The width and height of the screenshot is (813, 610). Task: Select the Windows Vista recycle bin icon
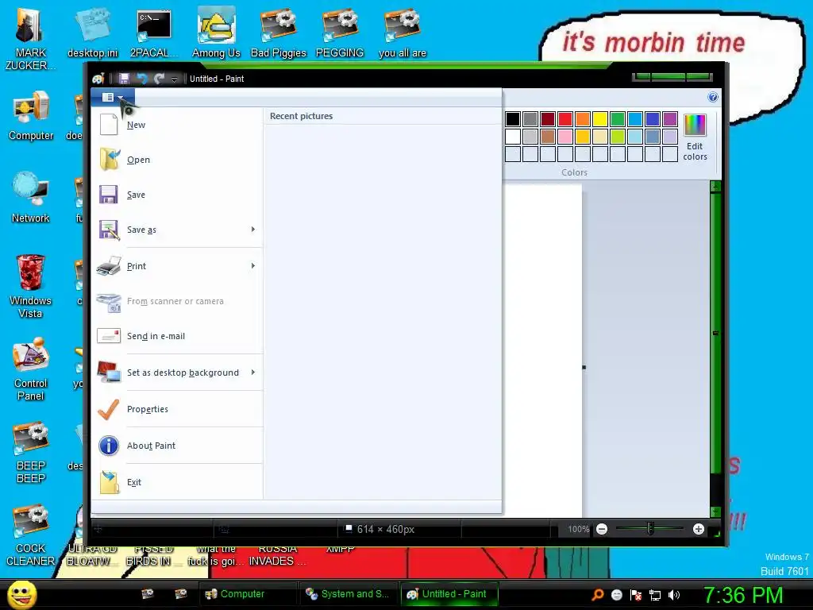30,286
